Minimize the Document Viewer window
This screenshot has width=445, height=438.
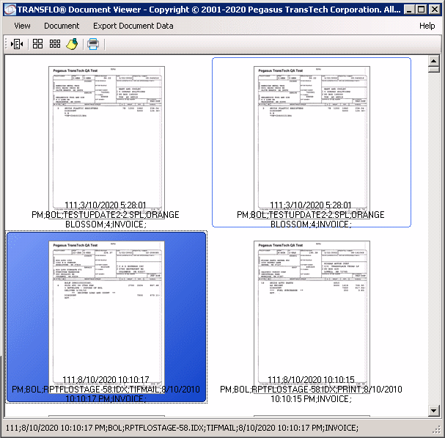(409, 10)
